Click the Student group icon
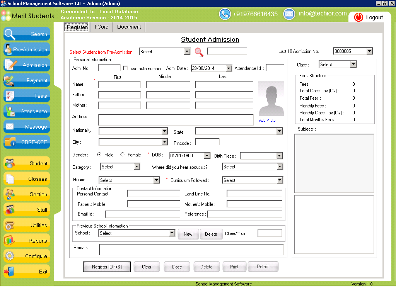 [10, 163]
